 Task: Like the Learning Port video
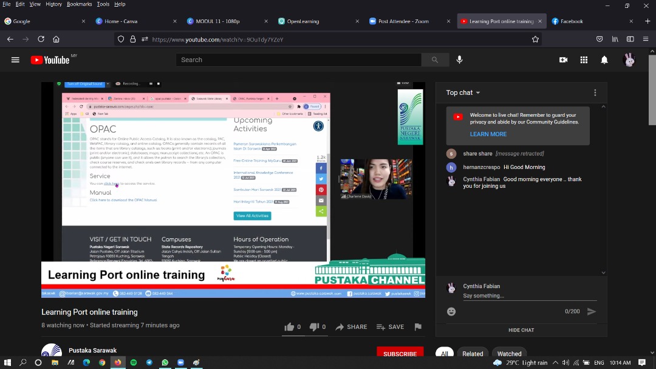292,326
